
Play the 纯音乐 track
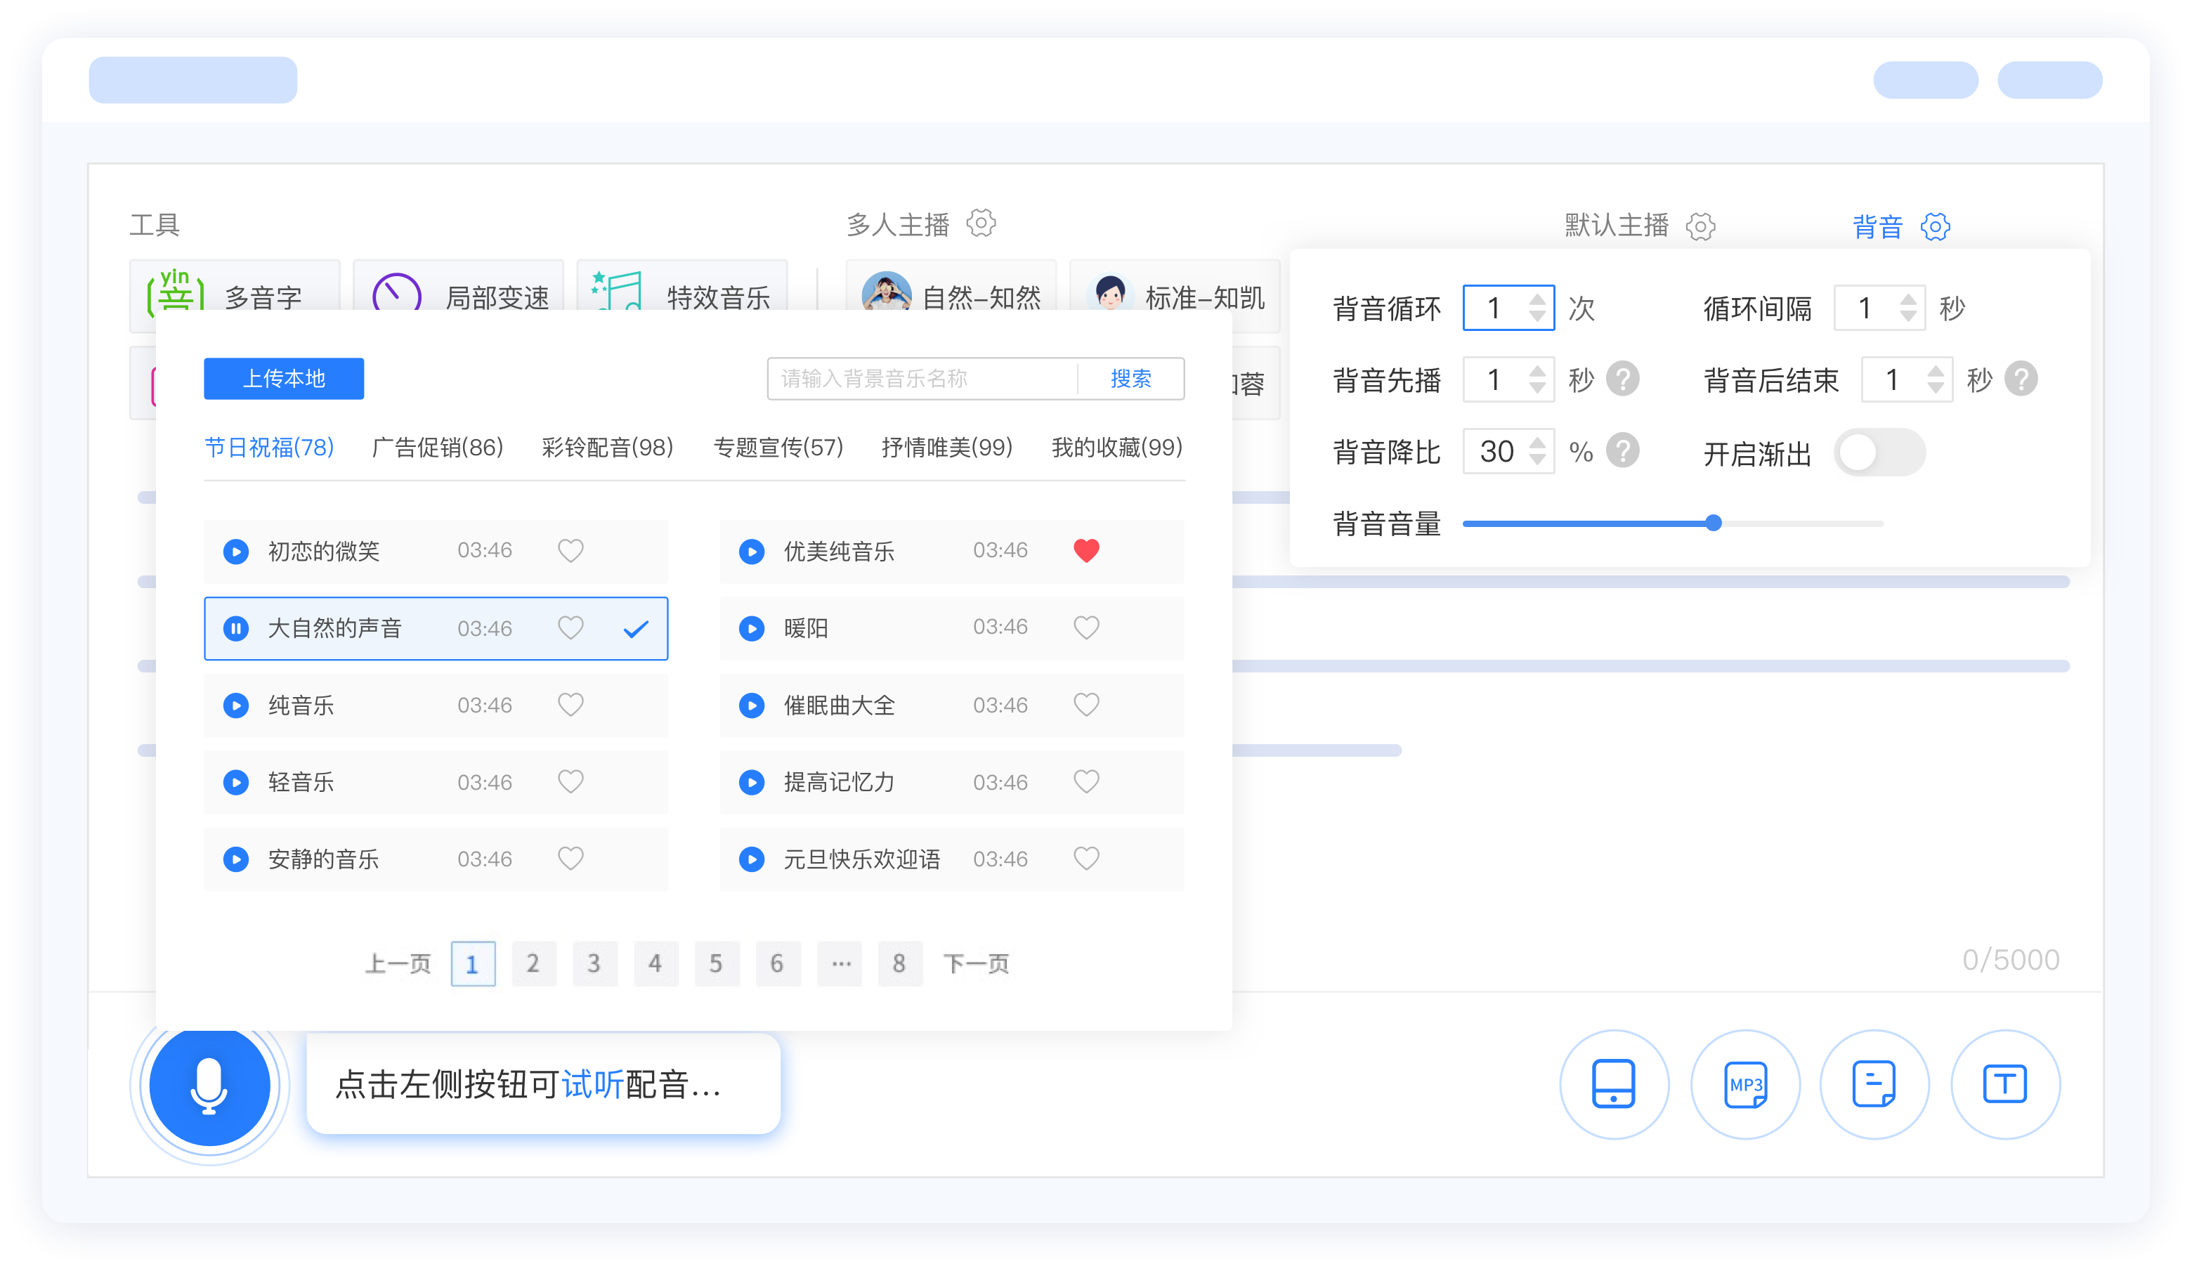[x=236, y=705]
